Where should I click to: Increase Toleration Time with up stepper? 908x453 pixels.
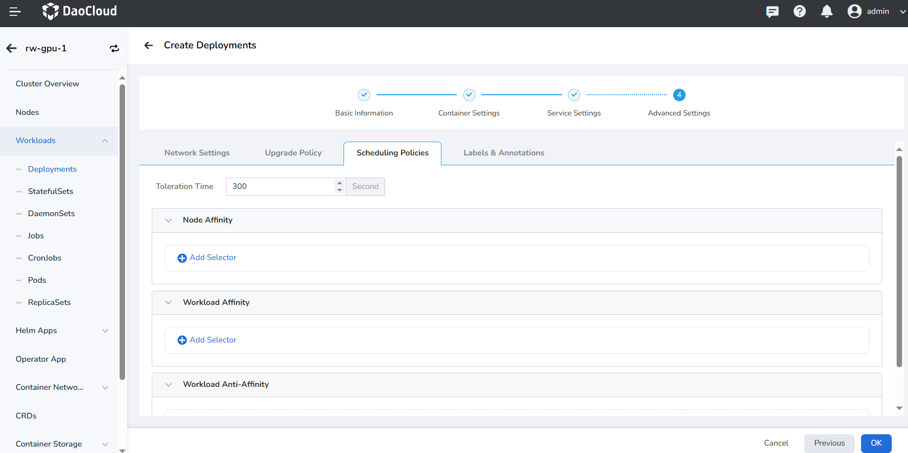click(x=340, y=183)
